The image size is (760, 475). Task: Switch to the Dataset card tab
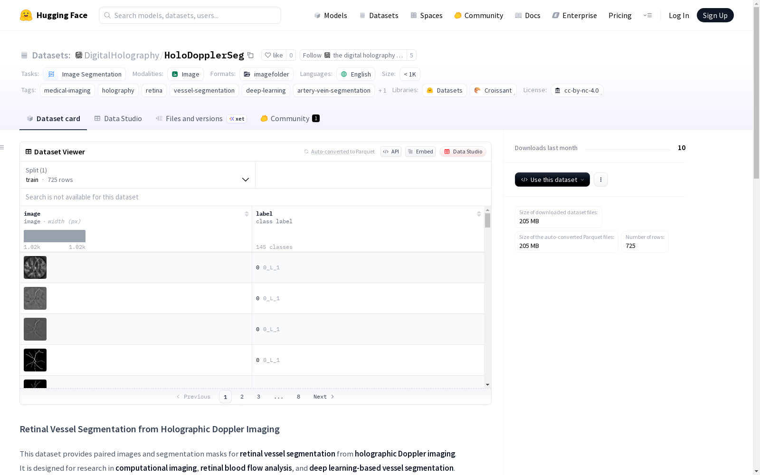(53, 119)
